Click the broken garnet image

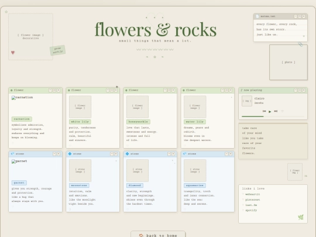(x=19, y=162)
